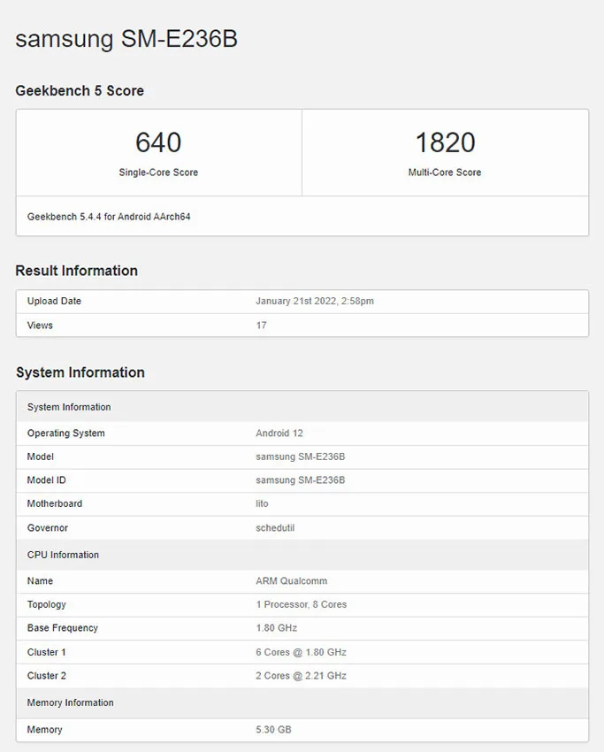The image size is (604, 752).
Task: Click the single-core score value 640
Action: [x=158, y=142]
